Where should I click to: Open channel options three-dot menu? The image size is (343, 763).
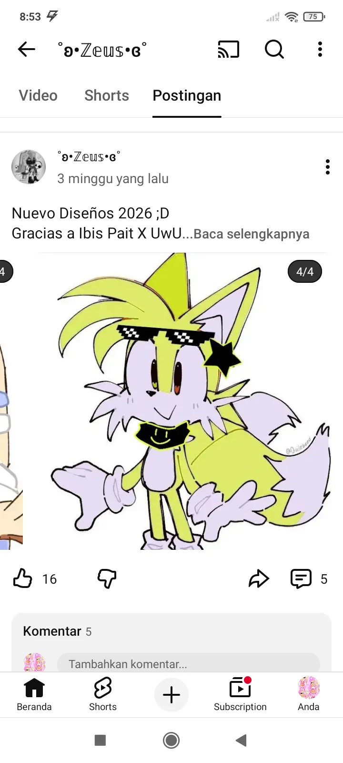(x=320, y=49)
